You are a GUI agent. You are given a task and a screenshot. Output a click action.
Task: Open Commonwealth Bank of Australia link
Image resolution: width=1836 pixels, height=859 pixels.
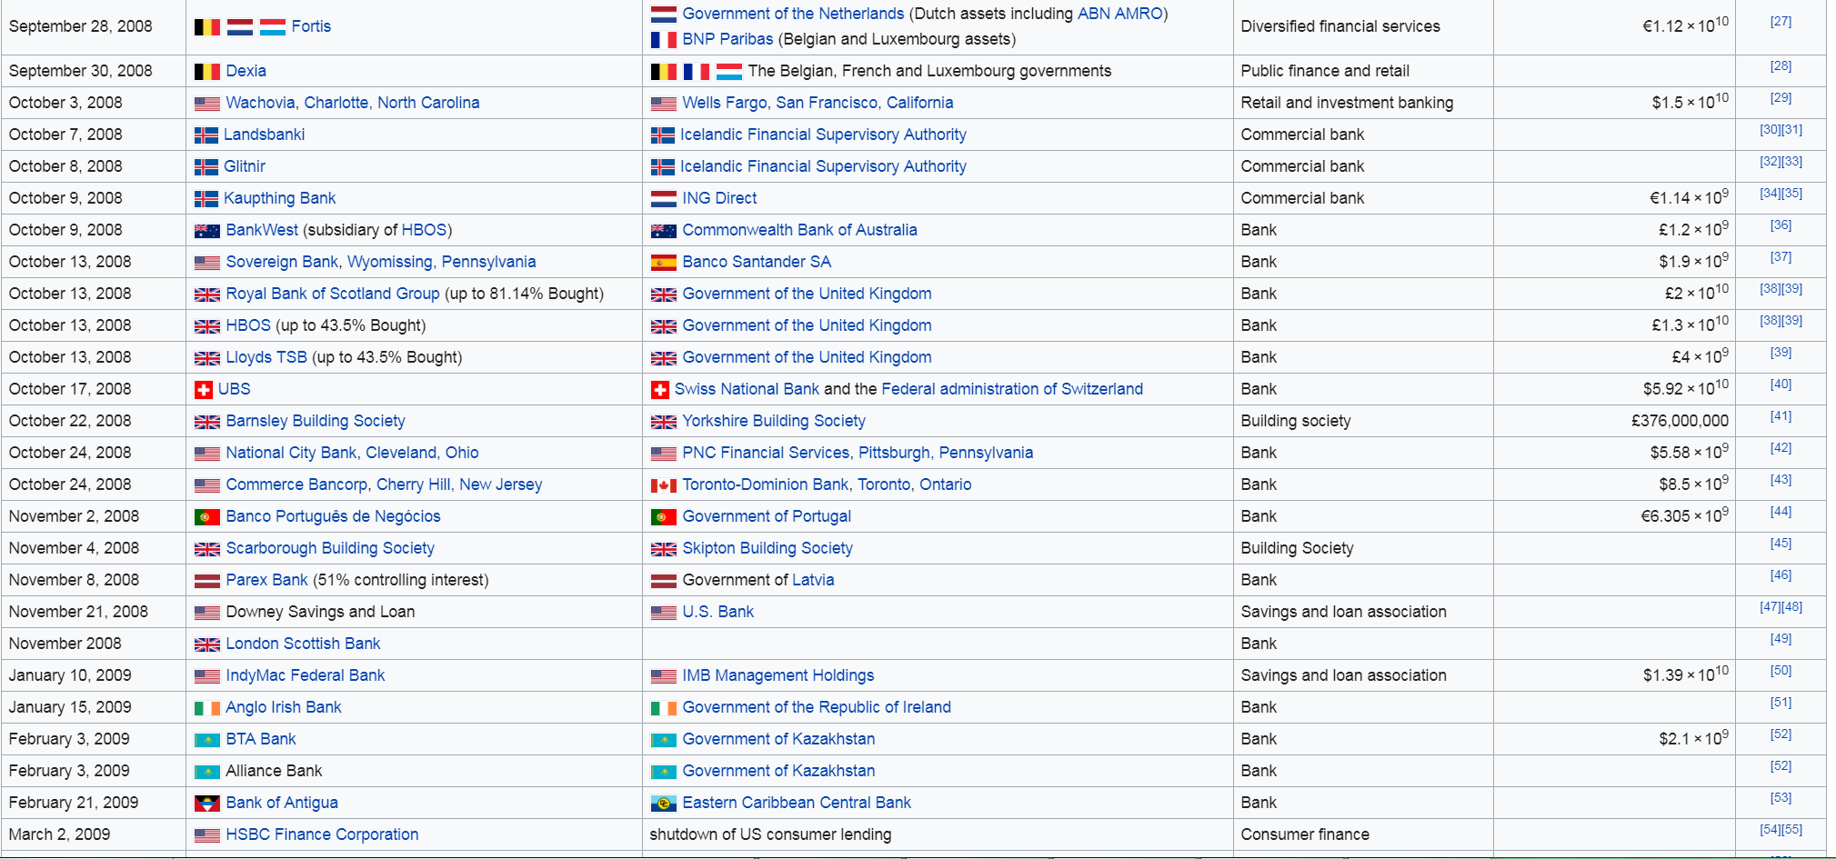(799, 230)
